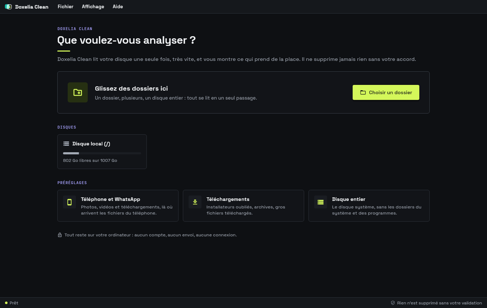
Task: Click the DISQUES section label
Action: pyautogui.click(x=67, y=127)
